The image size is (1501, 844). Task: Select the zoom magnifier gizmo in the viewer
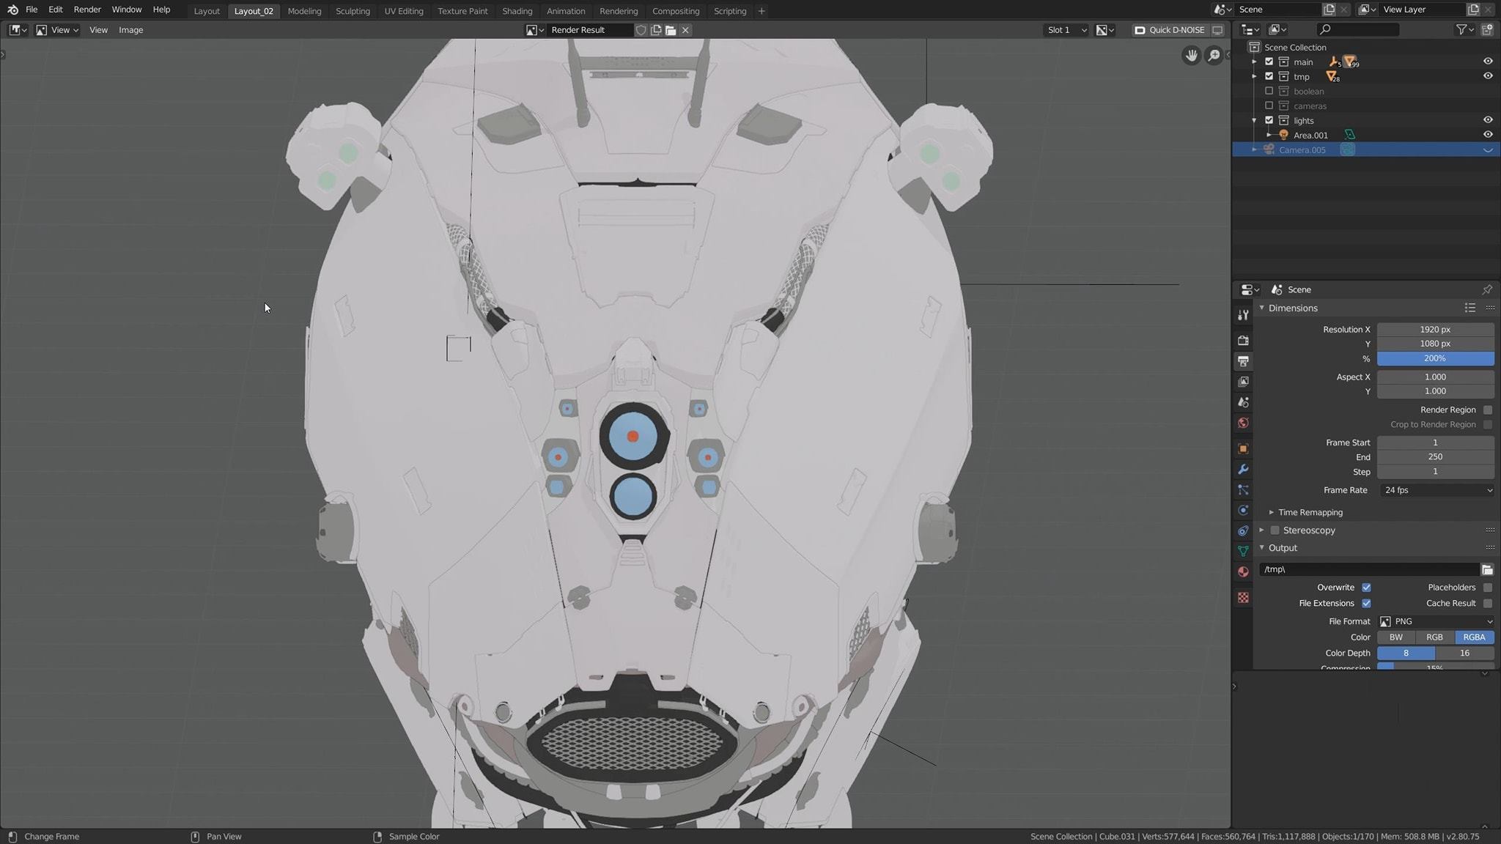pos(1214,55)
